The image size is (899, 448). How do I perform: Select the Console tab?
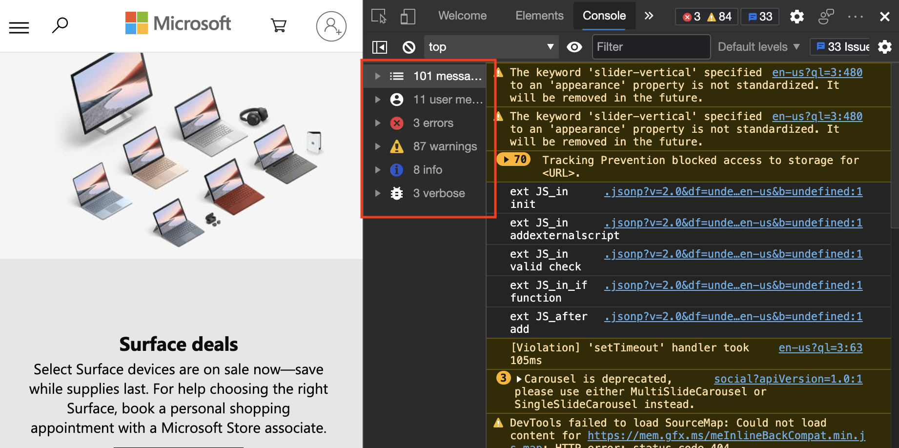tap(604, 16)
